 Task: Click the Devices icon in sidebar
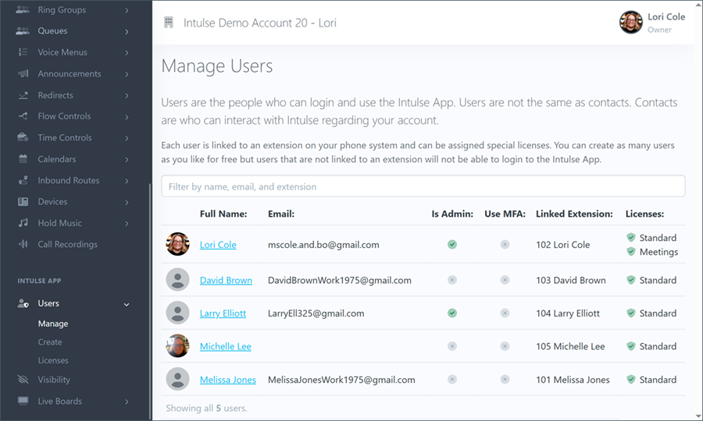pyautogui.click(x=23, y=202)
